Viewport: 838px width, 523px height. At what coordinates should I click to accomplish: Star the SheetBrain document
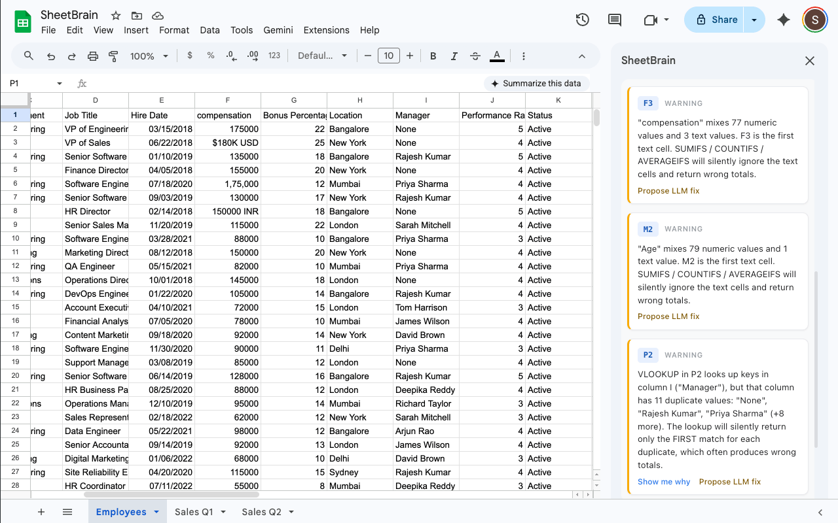pos(116,15)
